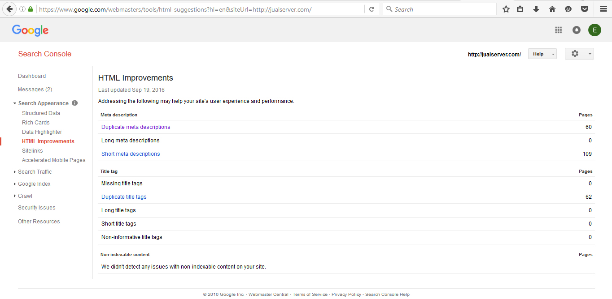Screen dimensions: 612x299
Task: Click the Google logo
Action: click(x=30, y=30)
